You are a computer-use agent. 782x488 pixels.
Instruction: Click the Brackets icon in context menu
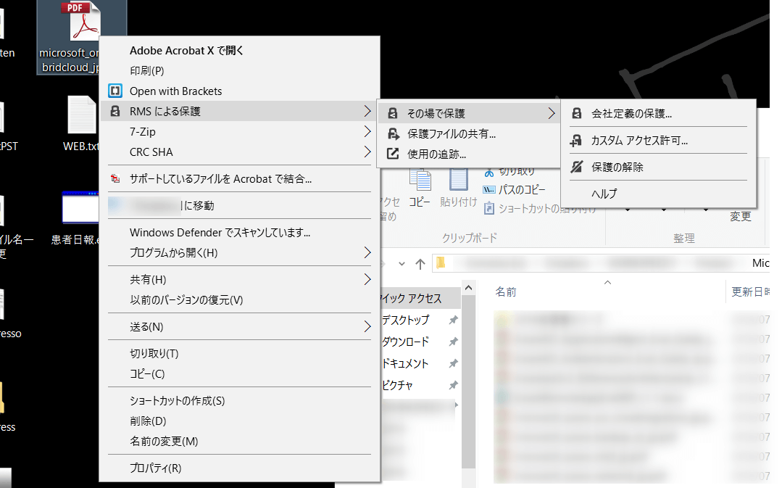coord(115,91)
